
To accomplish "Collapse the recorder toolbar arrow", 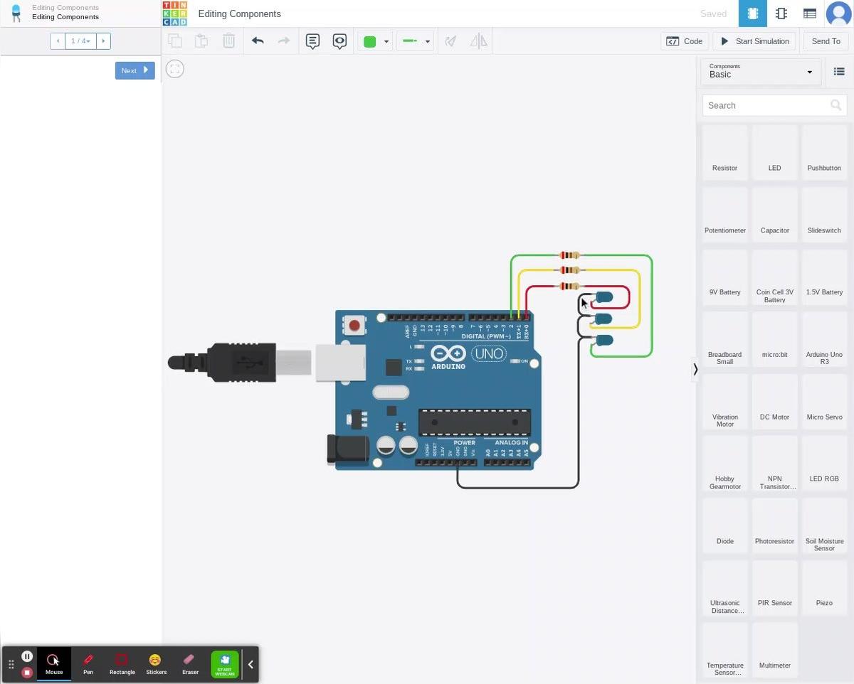I will pos(251,665).
